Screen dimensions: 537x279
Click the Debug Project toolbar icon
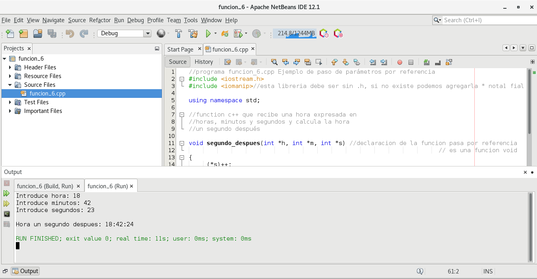[x=238, y=34]
